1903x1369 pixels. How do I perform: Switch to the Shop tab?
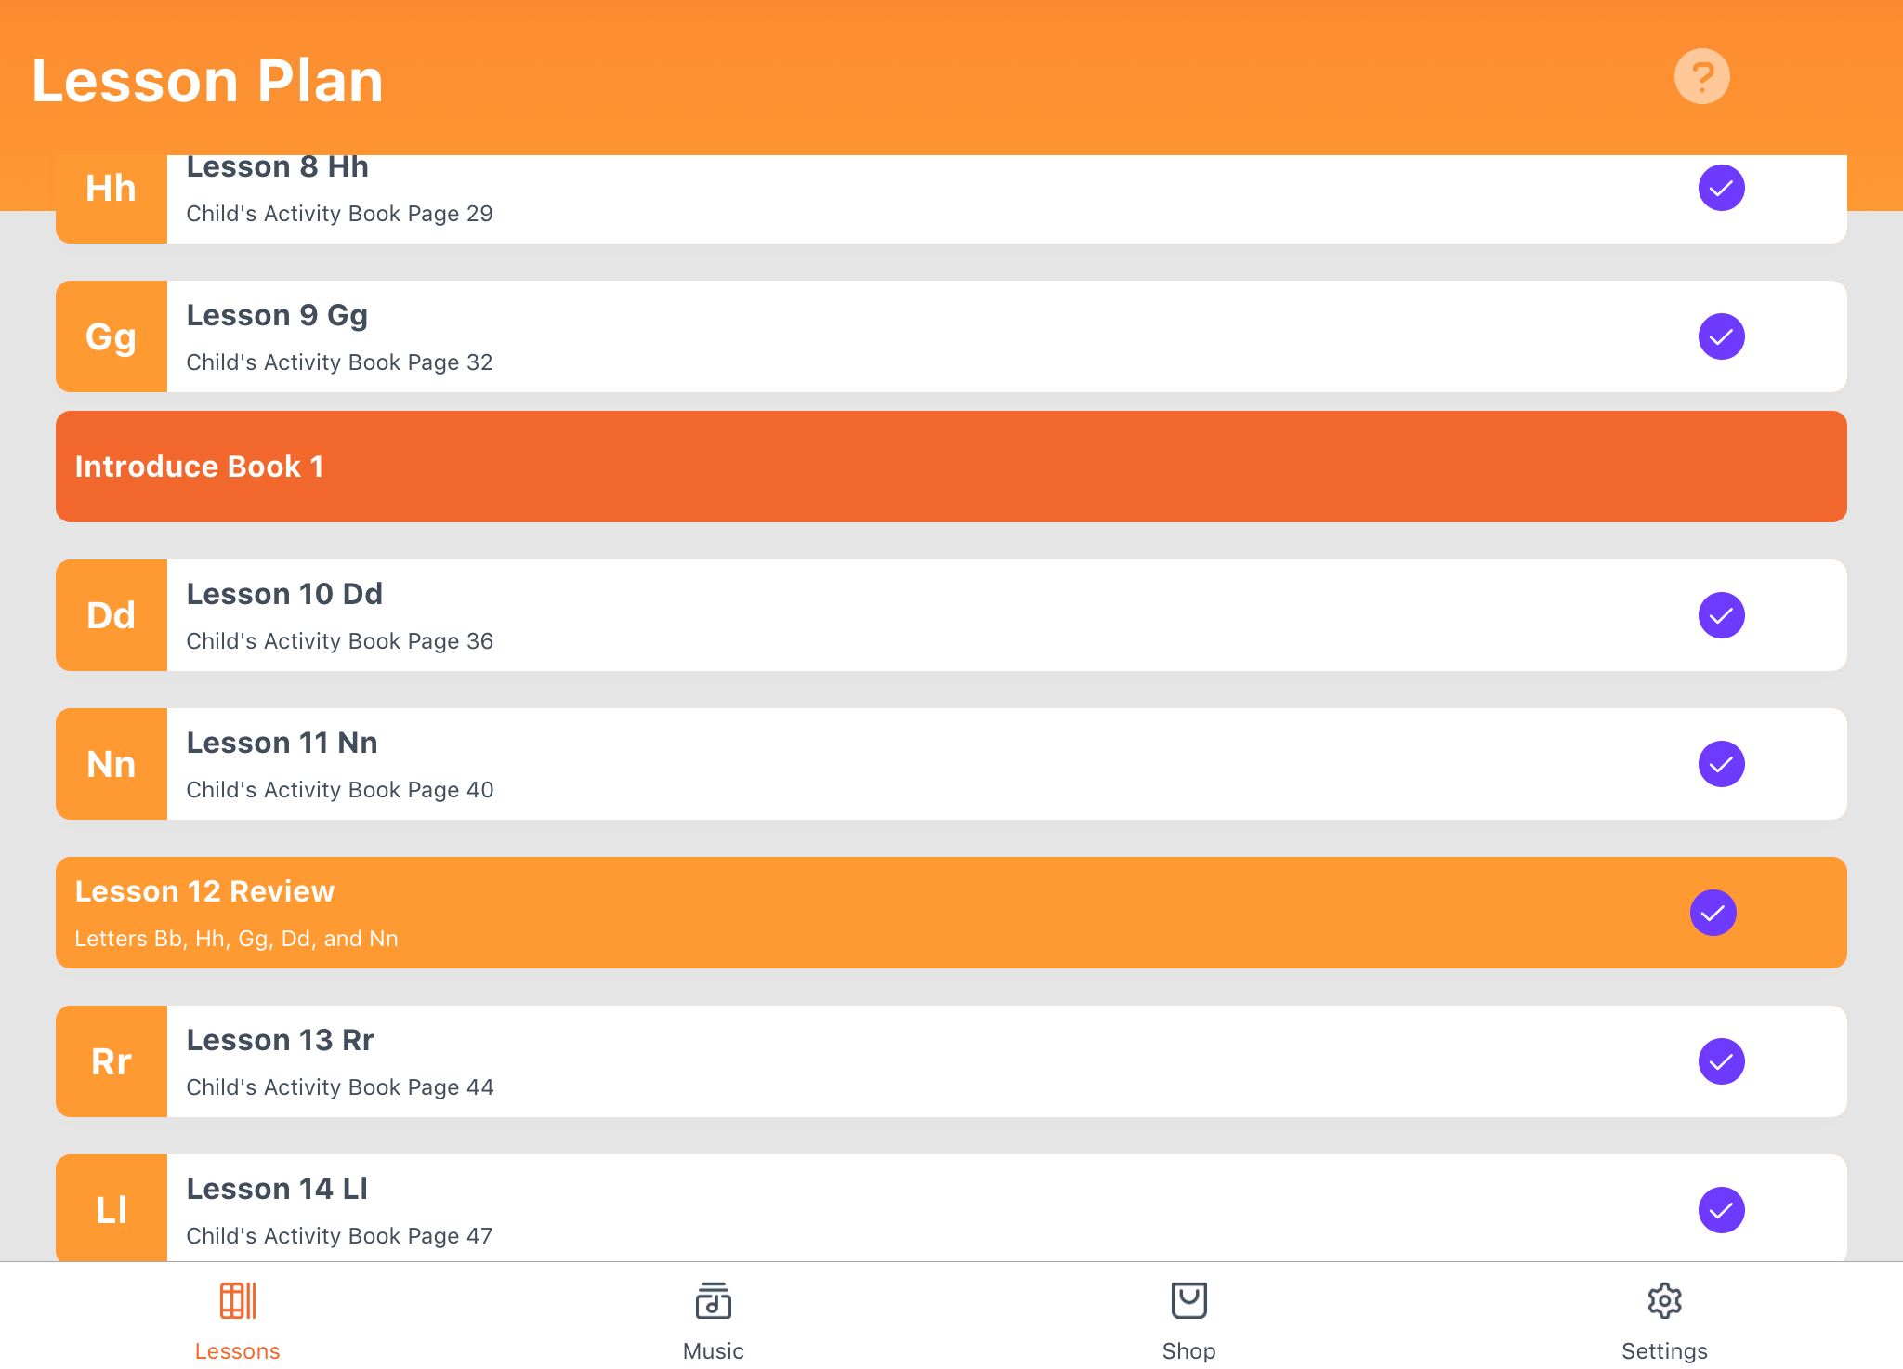tap(1188, 1321)
